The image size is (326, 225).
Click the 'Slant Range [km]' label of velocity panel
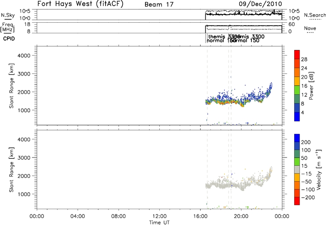[x=11, y=170]
